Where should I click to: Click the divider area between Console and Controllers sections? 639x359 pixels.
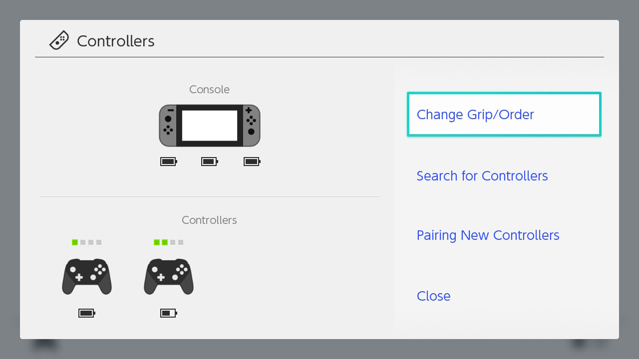coord(209,196)
